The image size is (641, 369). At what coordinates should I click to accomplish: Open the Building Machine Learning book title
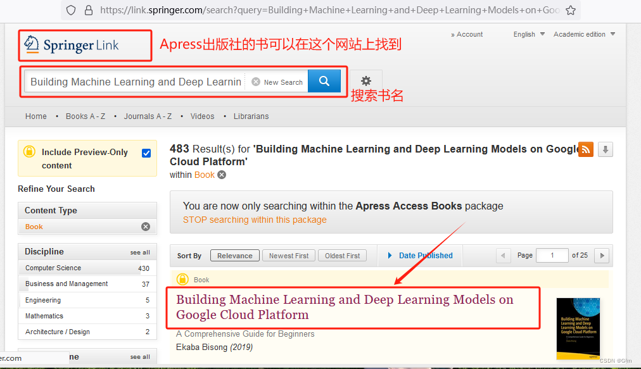point(345,307)
